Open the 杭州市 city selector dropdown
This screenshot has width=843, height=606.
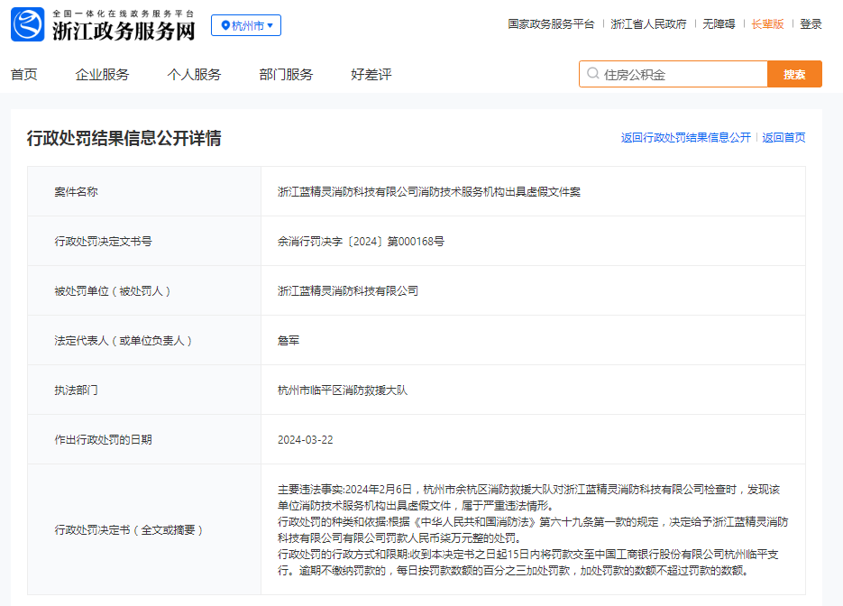click(x=246, y=25)
